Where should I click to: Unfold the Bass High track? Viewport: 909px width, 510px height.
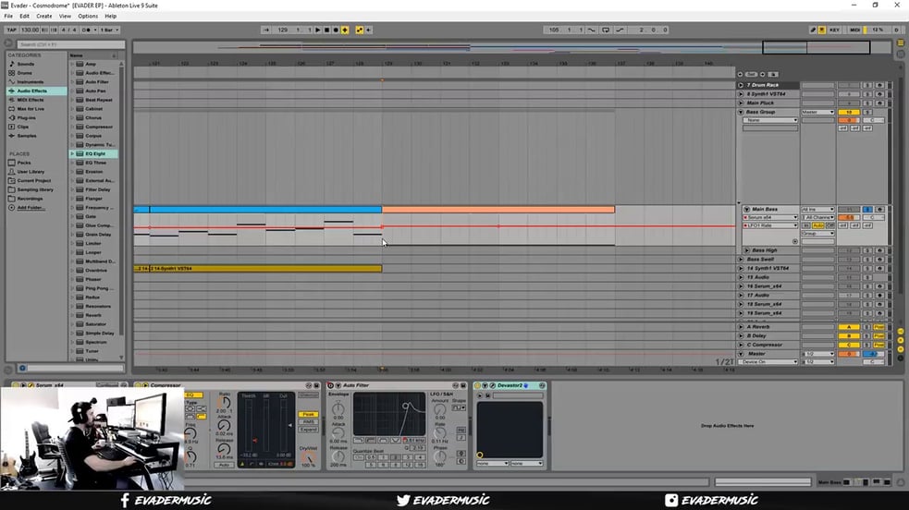click(x=746, y=250)
